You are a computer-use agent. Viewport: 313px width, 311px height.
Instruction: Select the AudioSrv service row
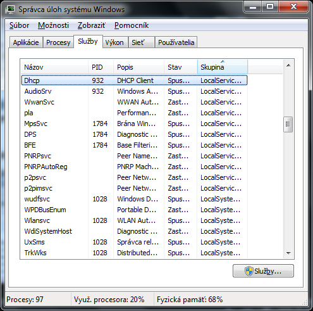coord(134,91)
